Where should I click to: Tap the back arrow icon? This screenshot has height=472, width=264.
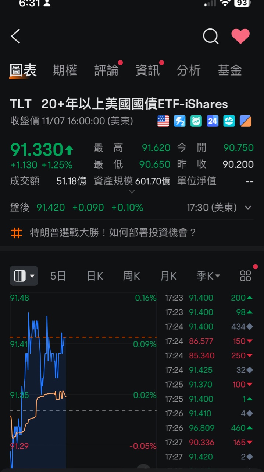click(x=15, y=37)
